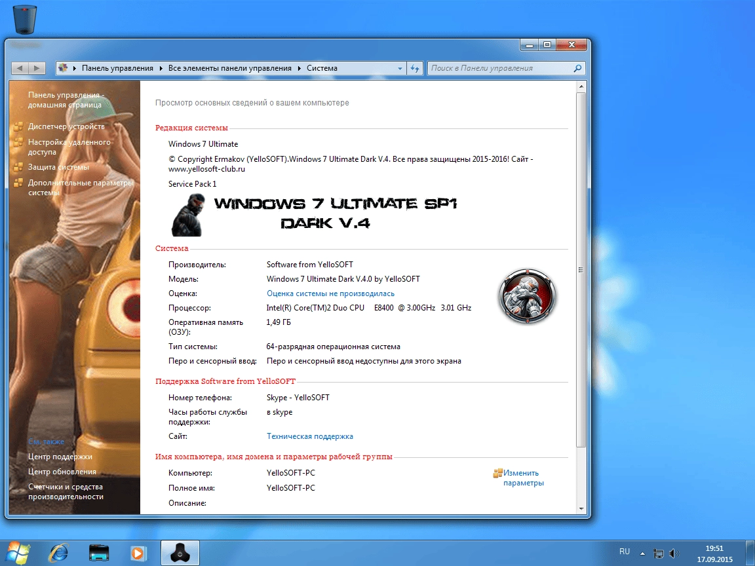Click the Skype - YelloSOFT phone value
This screenshot has height=566, width=755.
(298, 398)
